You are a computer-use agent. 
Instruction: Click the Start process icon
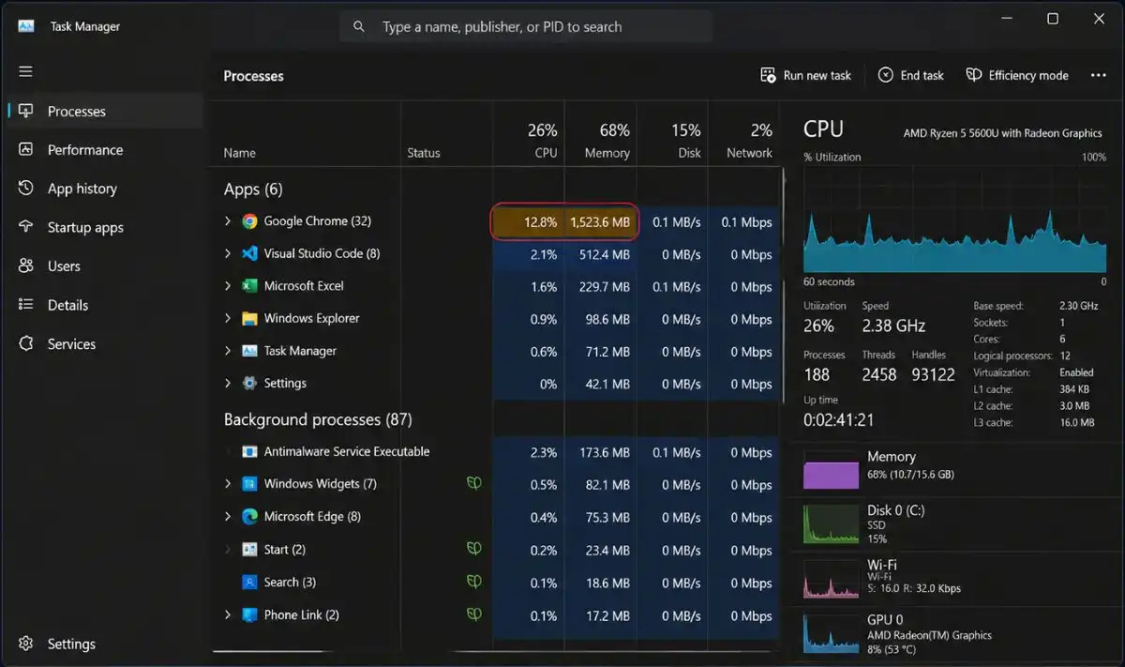point(249,550)
